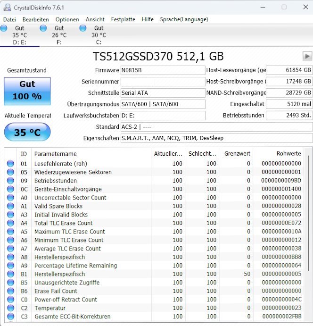Click the Schlecht... column header

[x=203, y=154]
